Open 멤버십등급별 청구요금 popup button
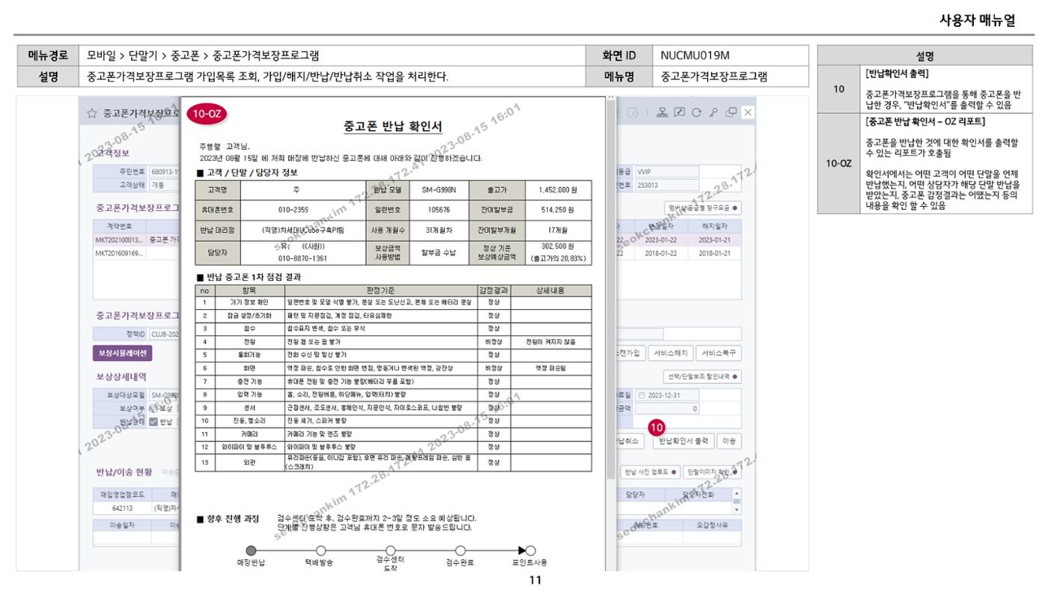Viewport: 1048px width, 590px height. point(704,207)
